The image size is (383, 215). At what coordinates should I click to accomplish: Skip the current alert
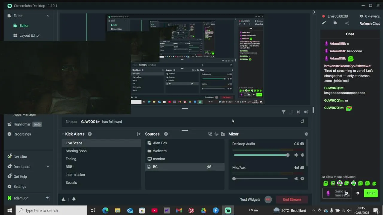[298, 112]
